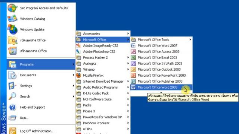Click the Set Program Access and Defaults label
The width and height of the screenshot is (239, 134).
coord(44,8)
